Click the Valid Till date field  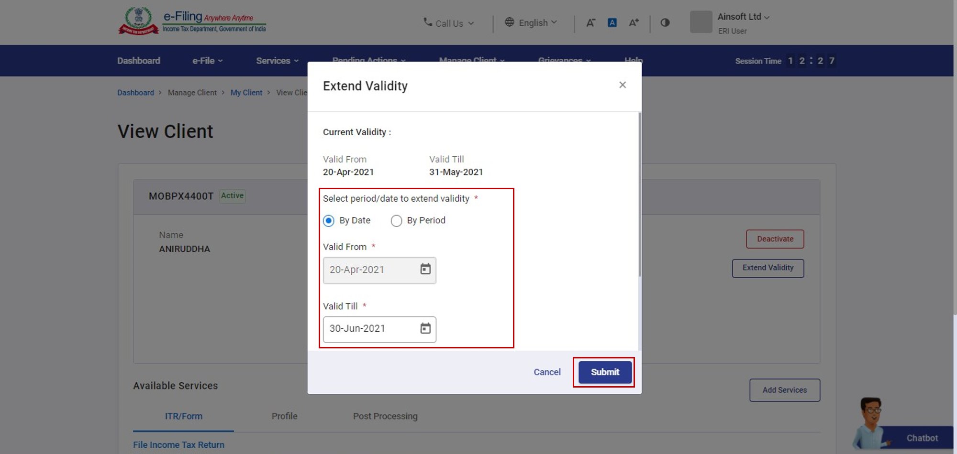pos(368,329)
